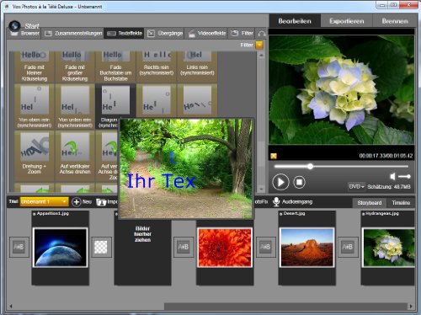Select the Hydrangeas.jpg storyboard thumbnail
The width and height of the screenshot is (421, 315).
(388, 248)
